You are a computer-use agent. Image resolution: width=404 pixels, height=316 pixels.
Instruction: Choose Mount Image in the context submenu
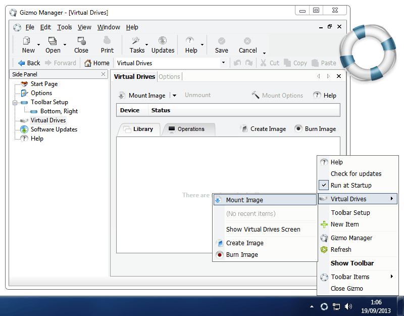[x=265, y=200]
